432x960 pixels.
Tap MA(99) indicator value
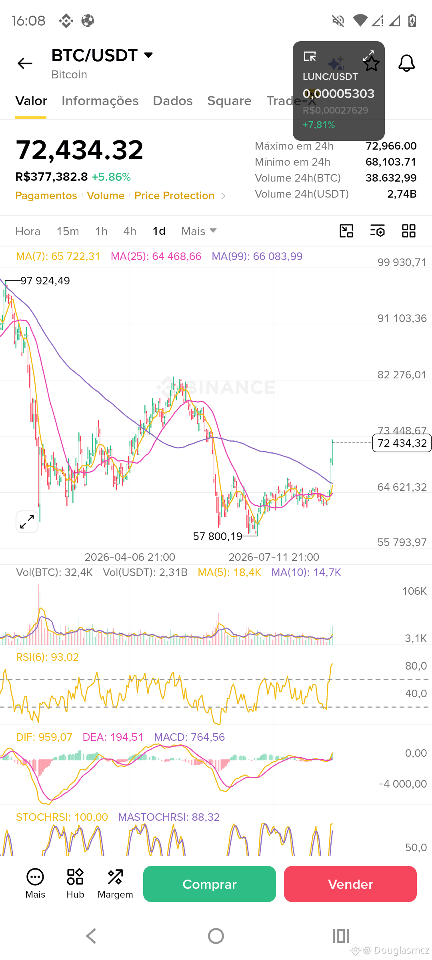(257, 256)
